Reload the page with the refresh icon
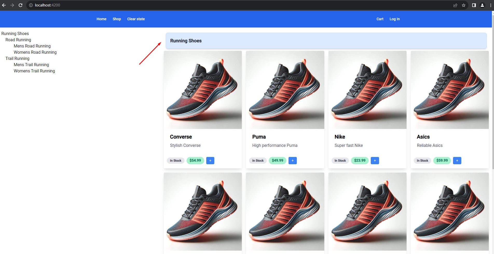The image size is (494, 254). 20,5
